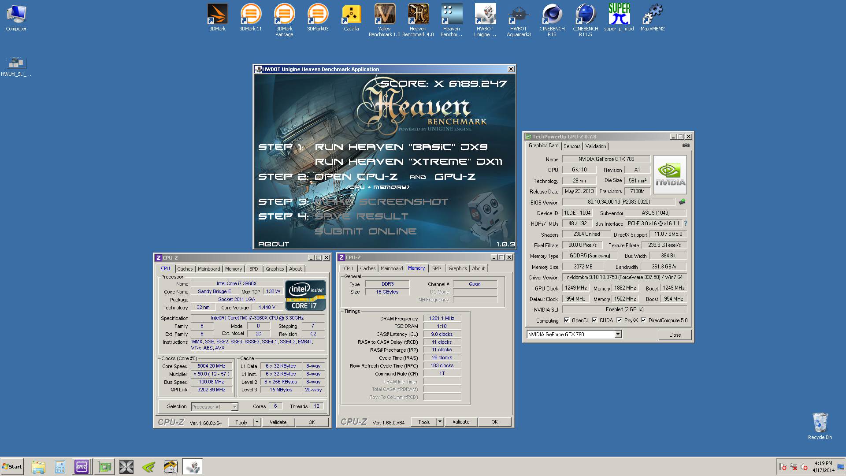Click Validate in the left CPU-Z window
Screen dimensions: 846x476
pos(278,422)
